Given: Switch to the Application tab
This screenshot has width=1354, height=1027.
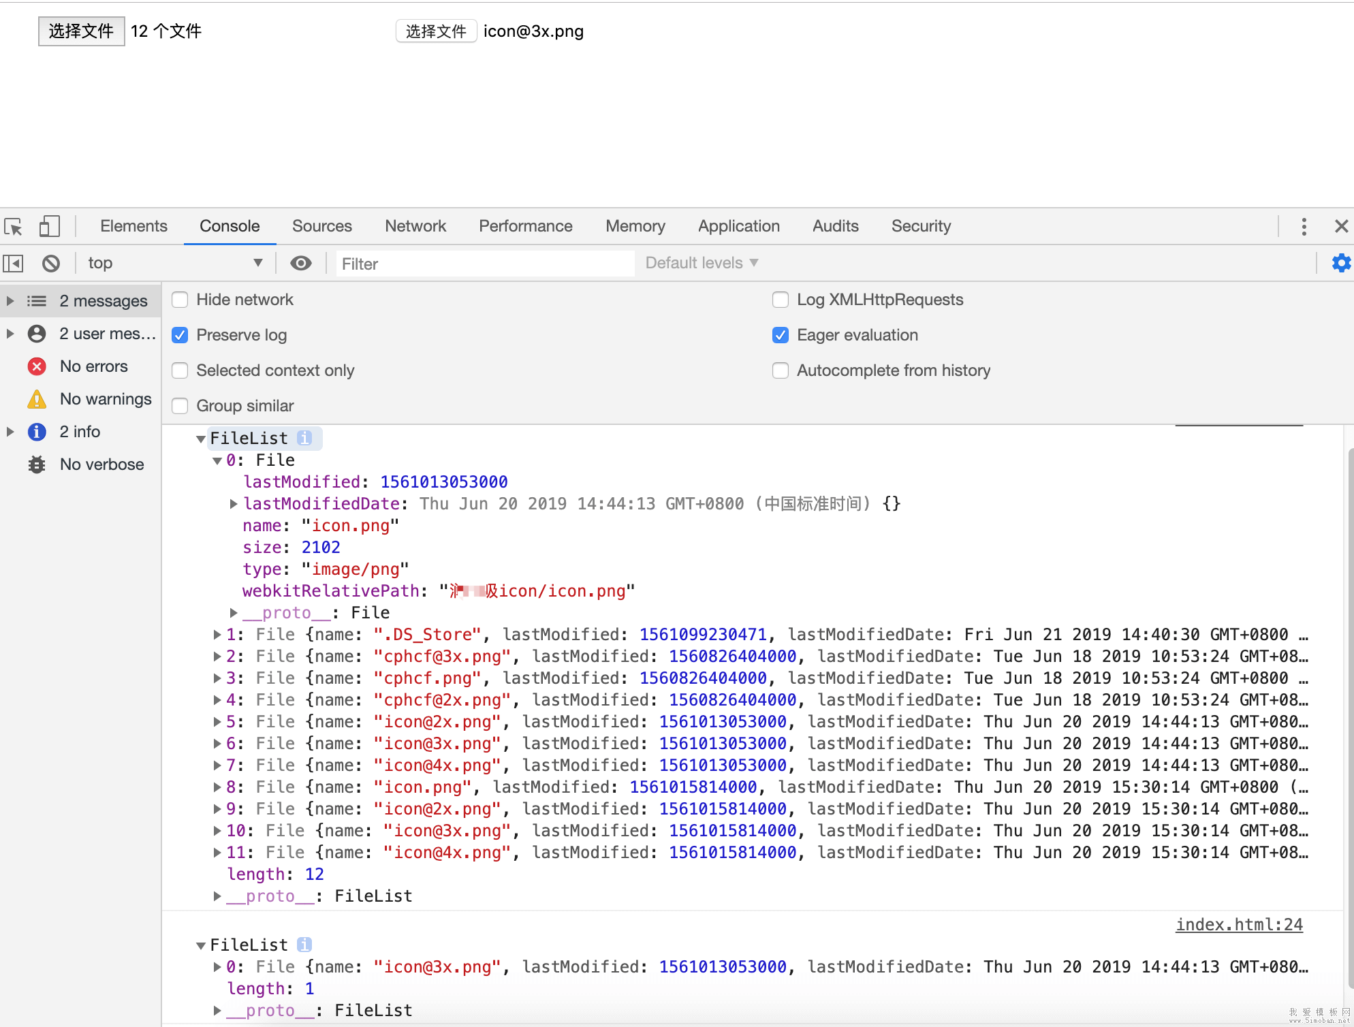Looking at the screenshot, I should pyautogui.click(x=738, y=226).
